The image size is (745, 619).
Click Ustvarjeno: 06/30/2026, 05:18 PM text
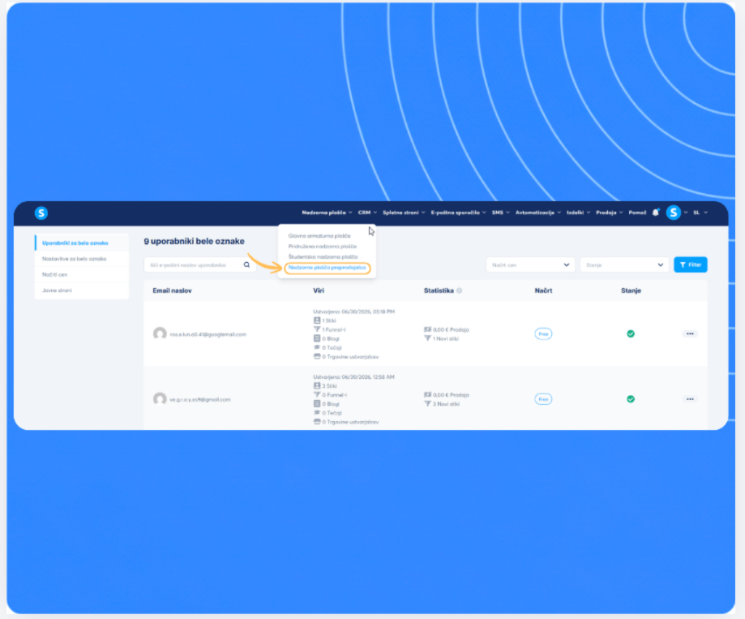pos(353,312)
